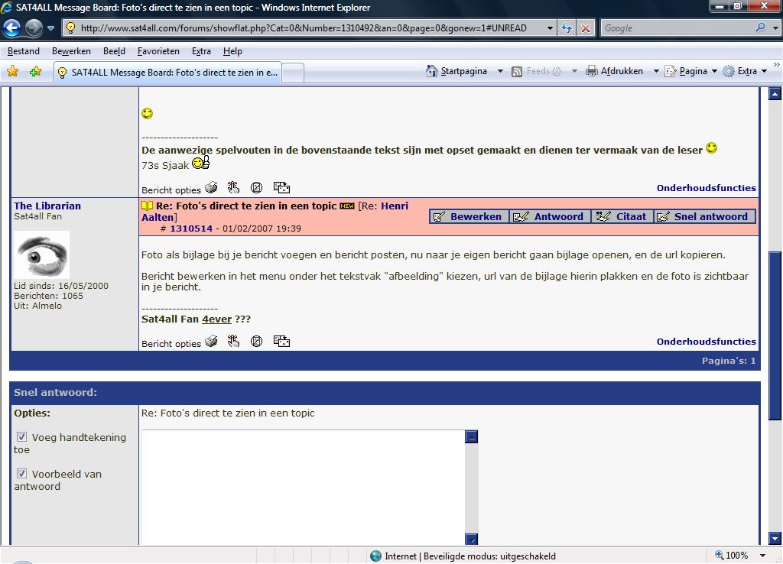Open the Extra menu in menu bar
Viewport: 783px width, 564px height.
tap(201, 51)
